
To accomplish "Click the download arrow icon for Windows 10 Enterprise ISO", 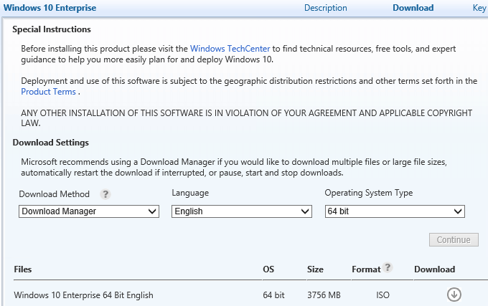I will tap(454, 295).
